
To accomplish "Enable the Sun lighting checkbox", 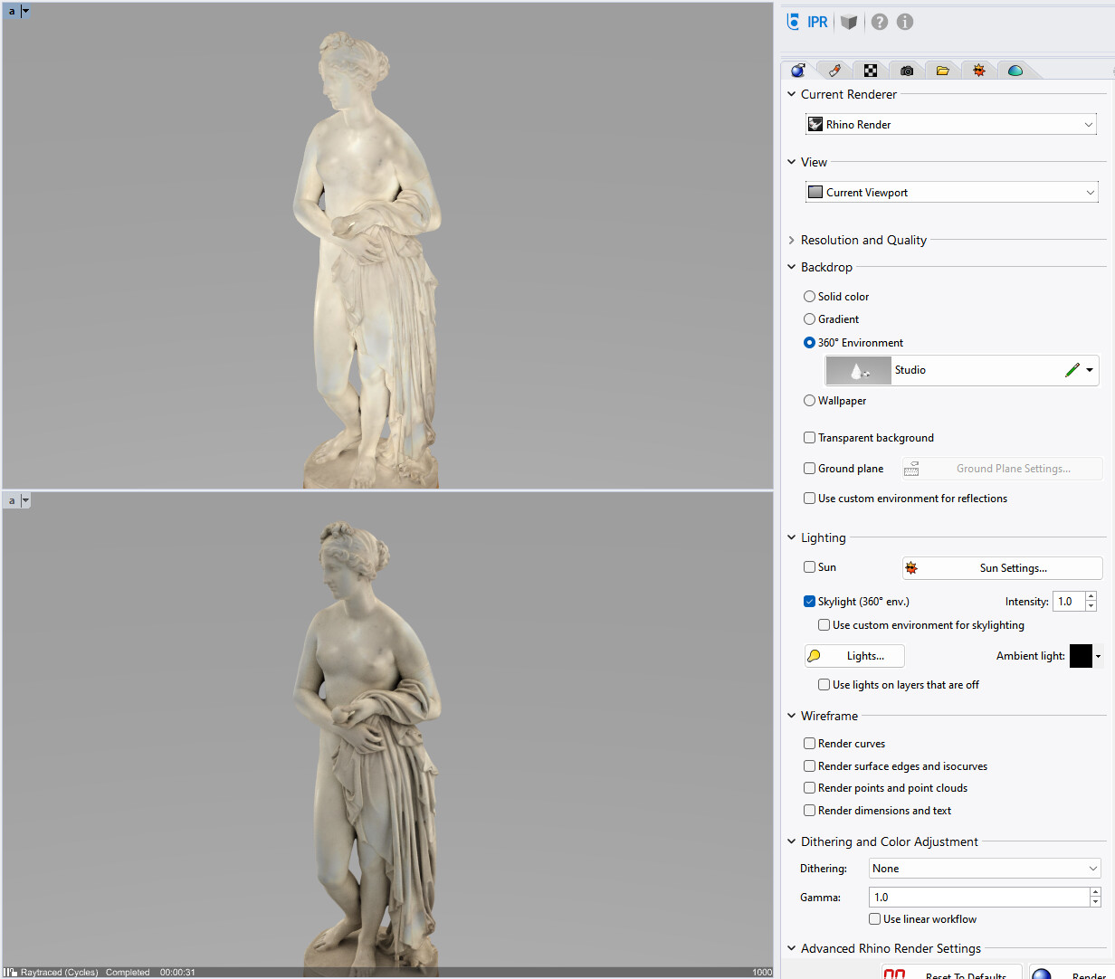I will pyautogui.click(x=808, y=567).
